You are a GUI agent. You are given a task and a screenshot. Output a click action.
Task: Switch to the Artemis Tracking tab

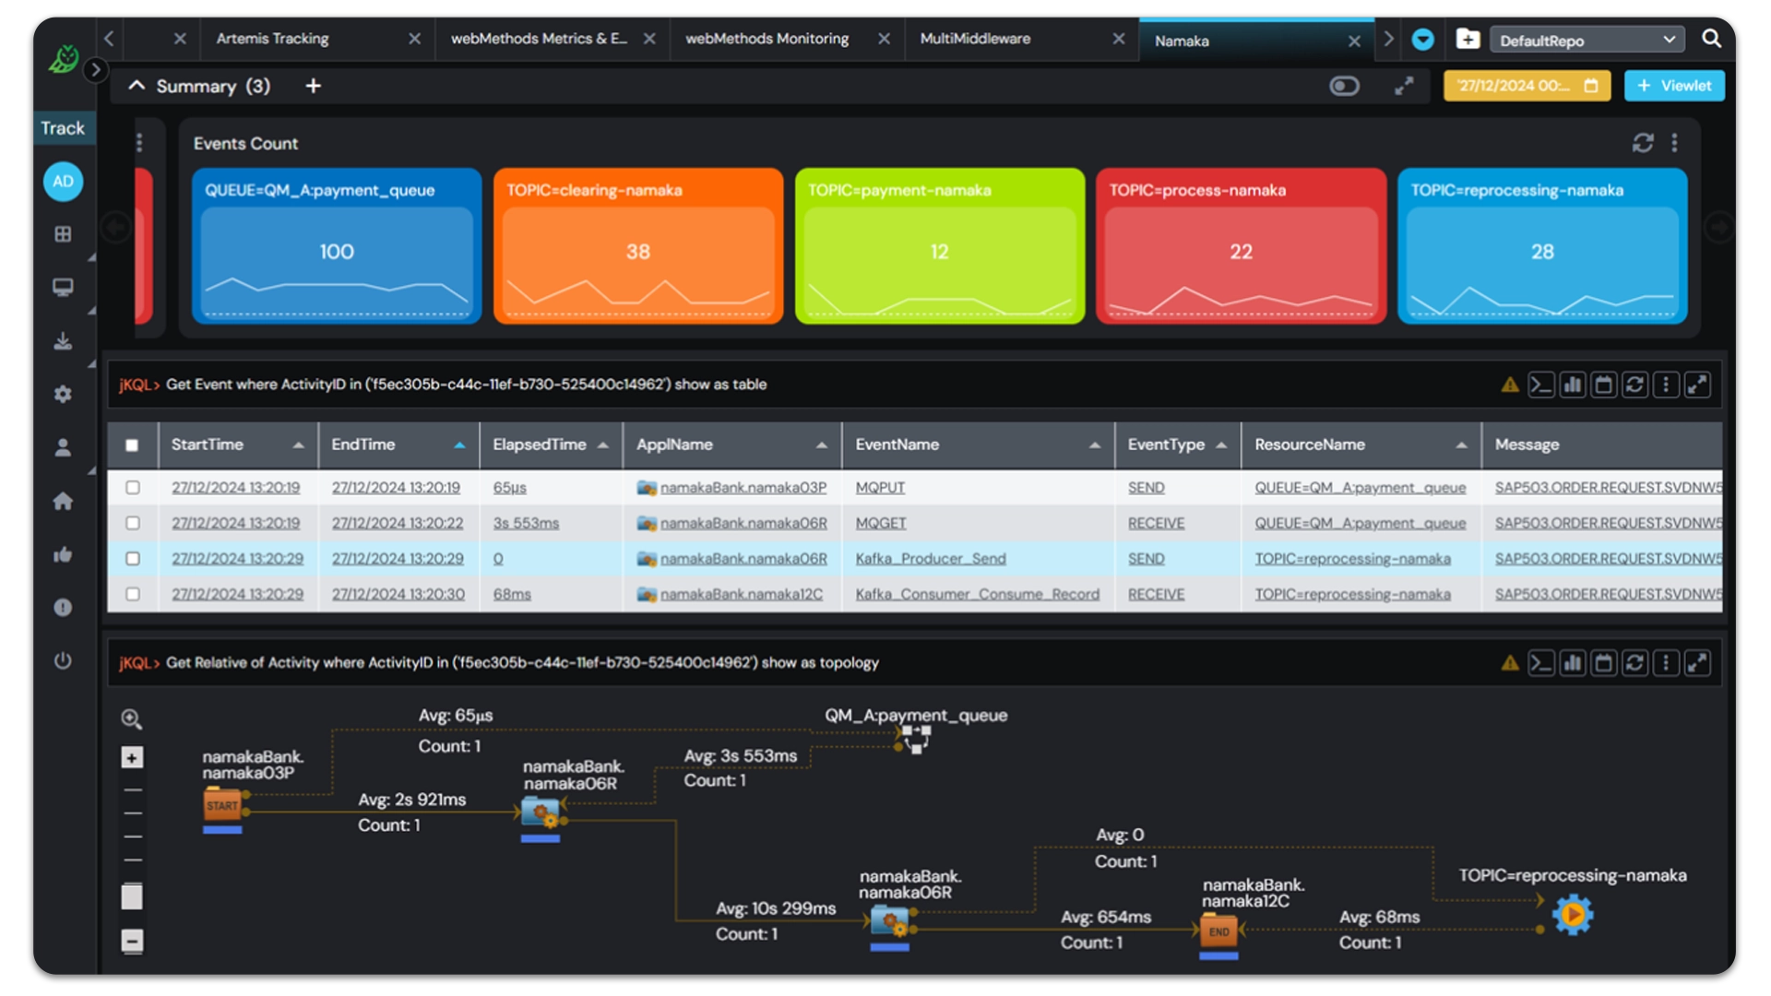(x=272, y=39)
